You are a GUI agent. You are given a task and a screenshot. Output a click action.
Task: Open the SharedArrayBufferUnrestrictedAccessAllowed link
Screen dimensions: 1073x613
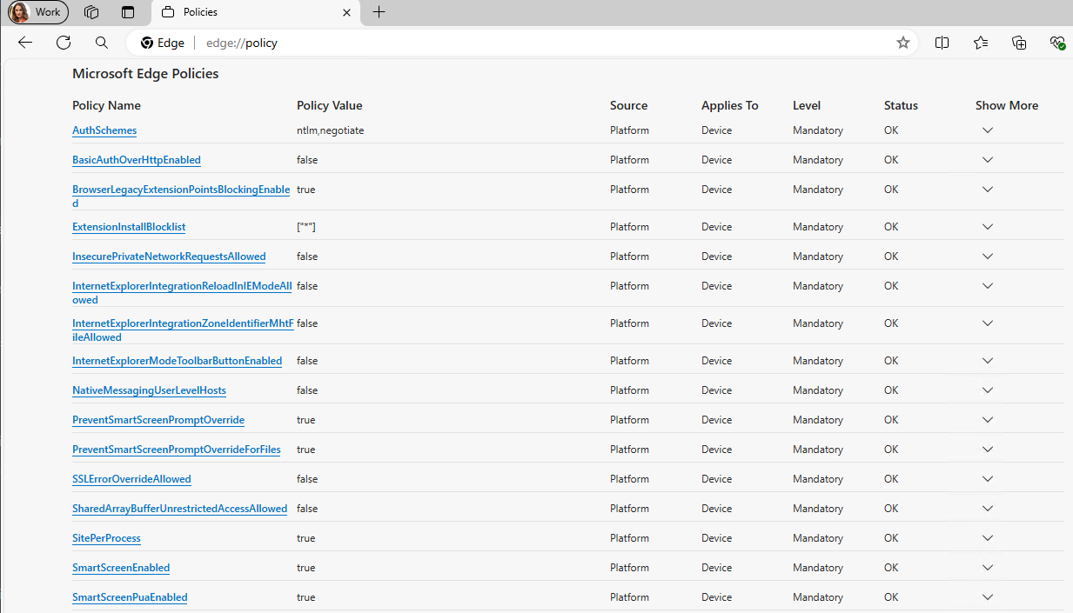179,509
